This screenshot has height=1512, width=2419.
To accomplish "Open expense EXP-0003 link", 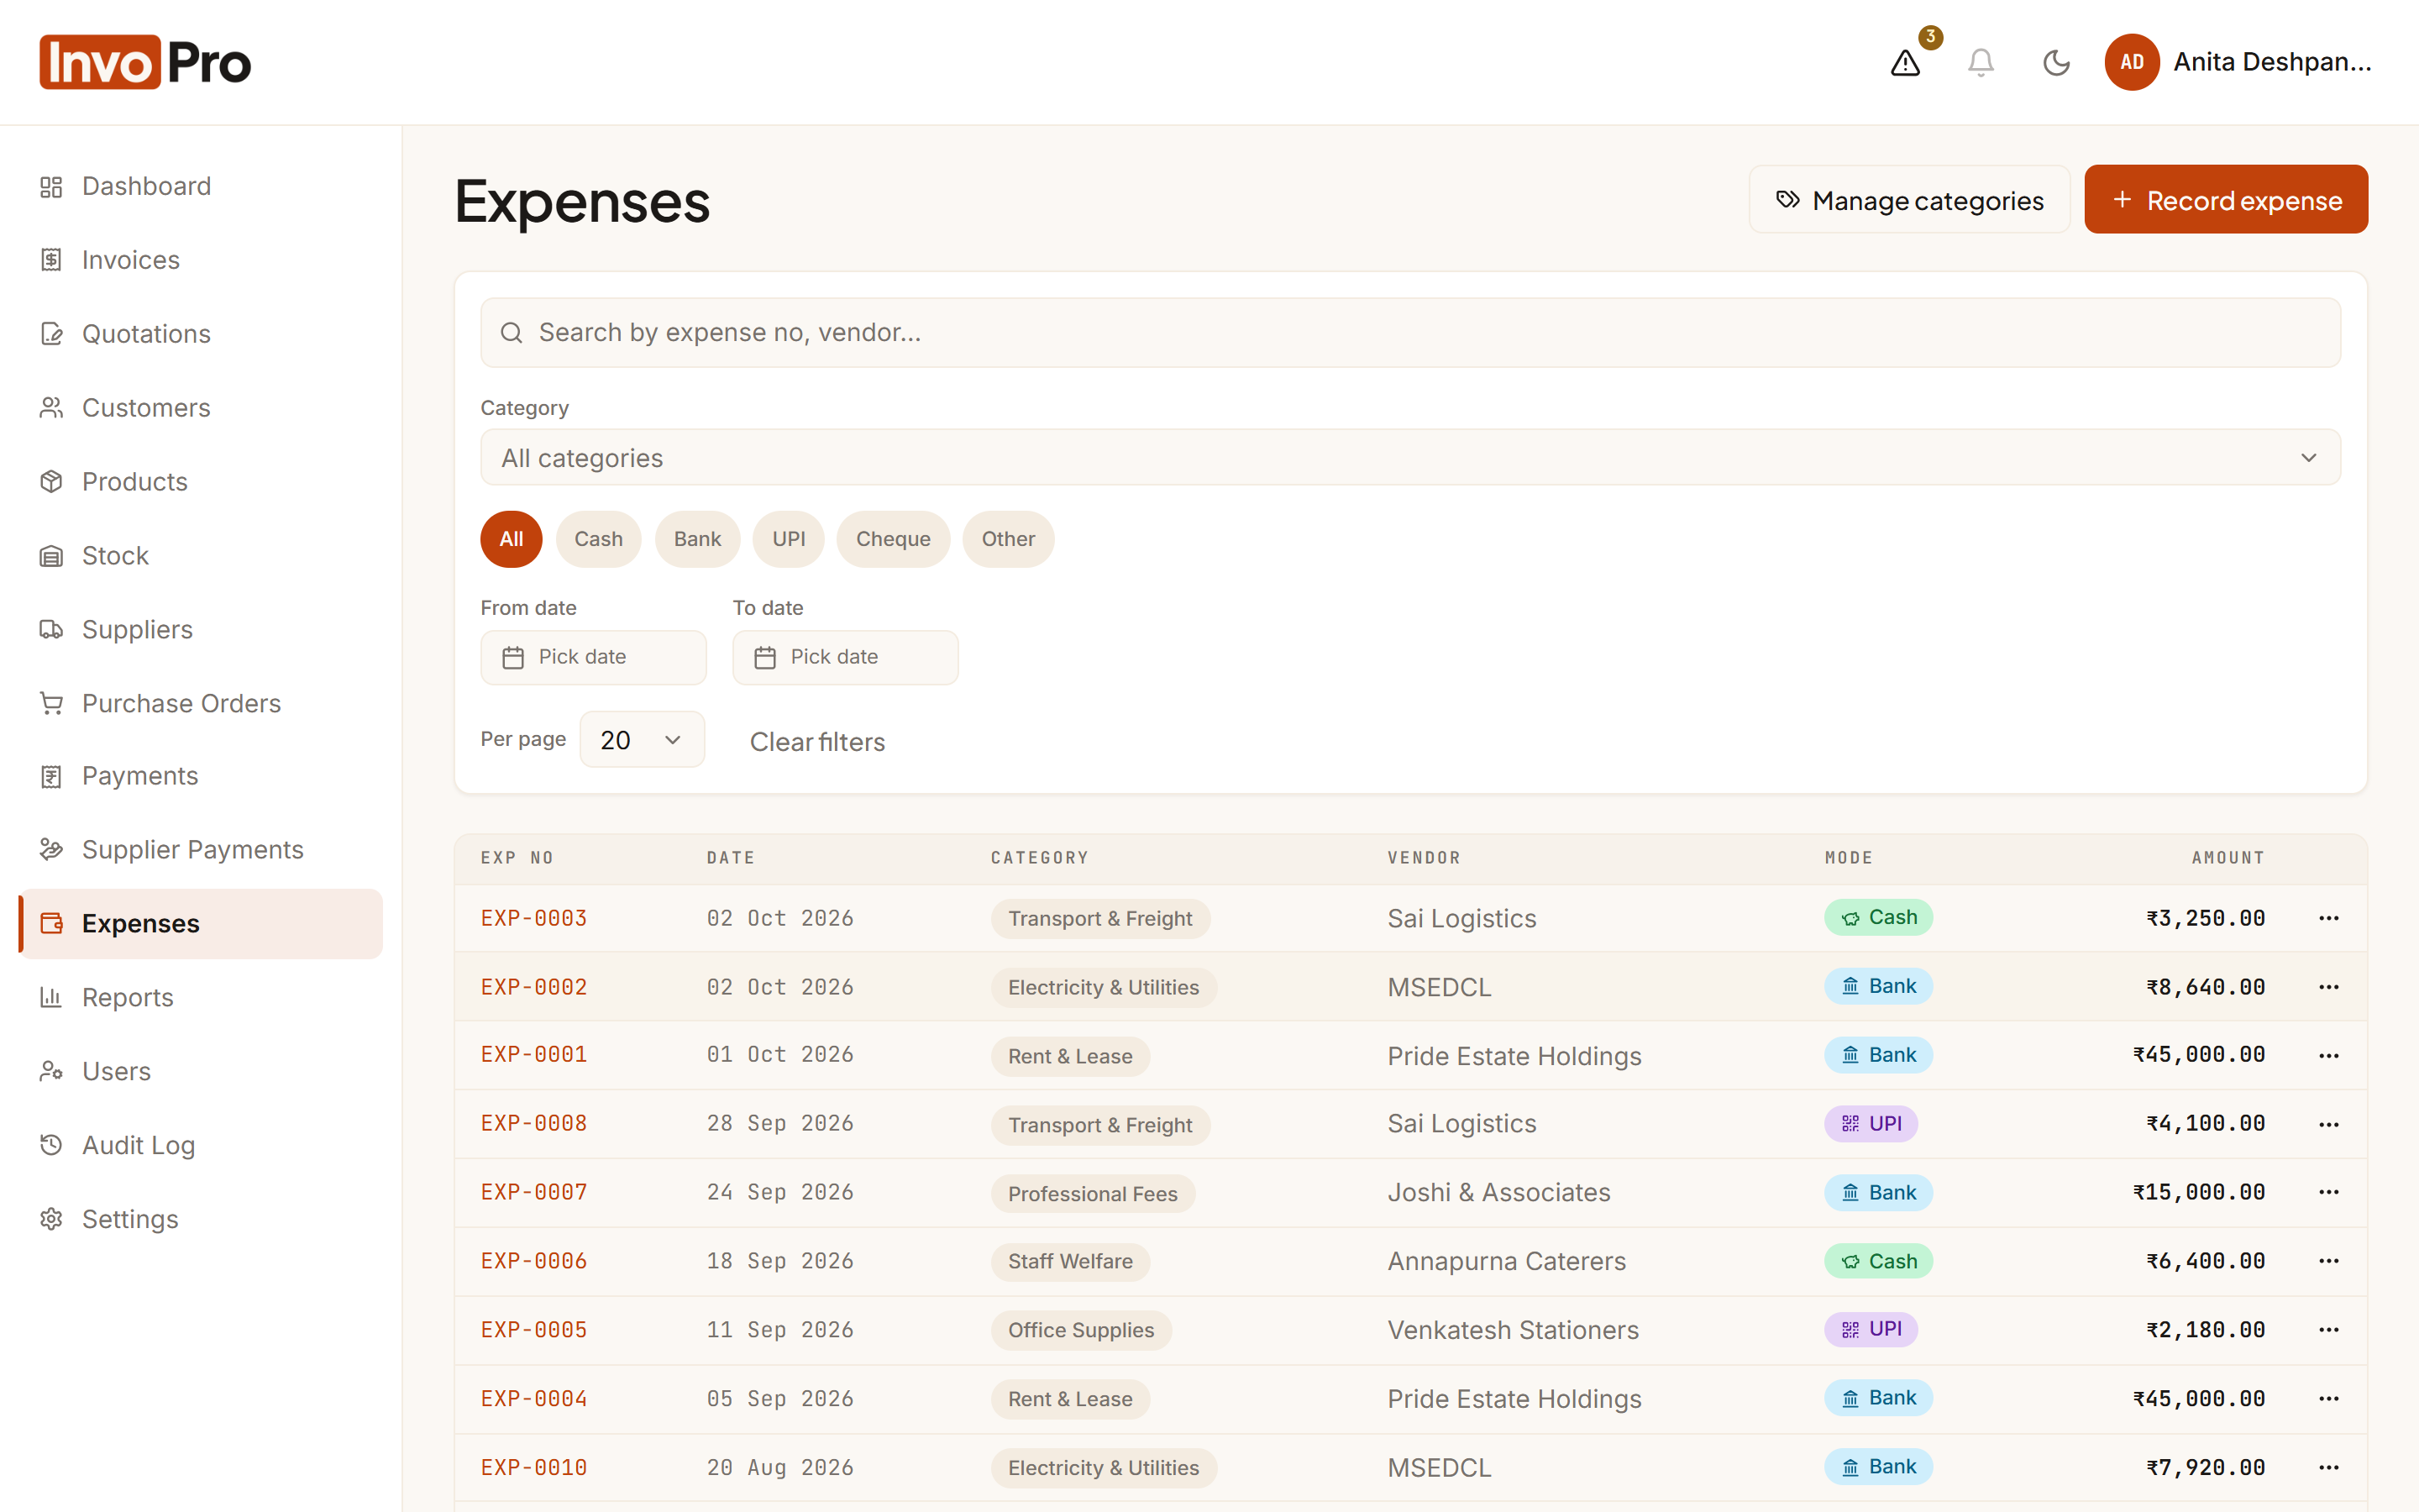I will click(534, 918).
